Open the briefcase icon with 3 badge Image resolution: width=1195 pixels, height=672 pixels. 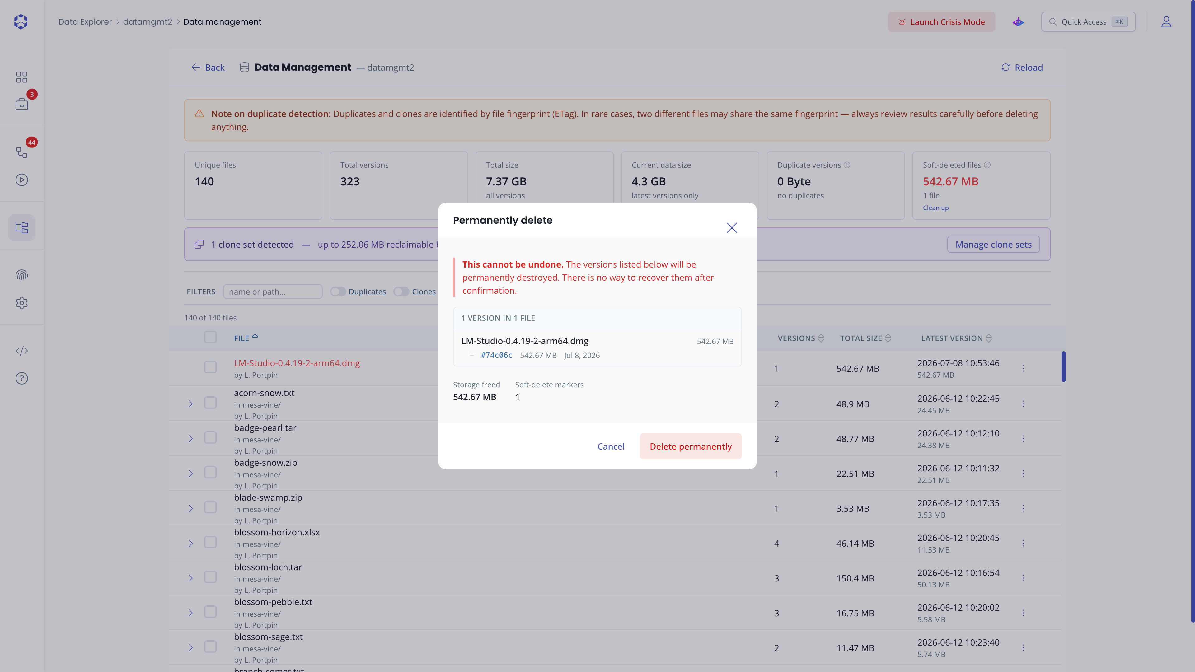tap(22, 104)
